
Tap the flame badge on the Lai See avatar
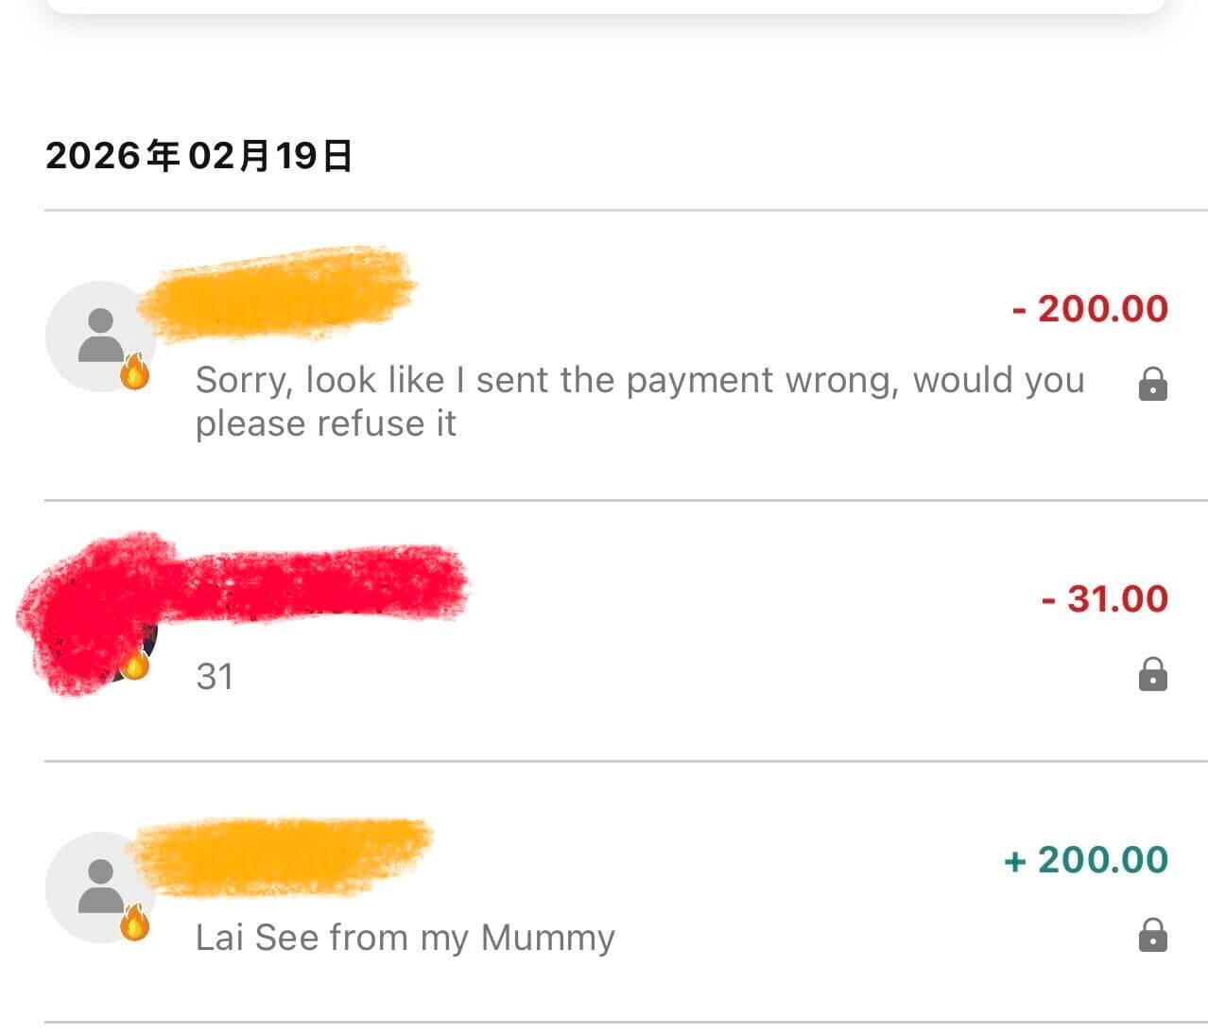[x=135, y=923]
